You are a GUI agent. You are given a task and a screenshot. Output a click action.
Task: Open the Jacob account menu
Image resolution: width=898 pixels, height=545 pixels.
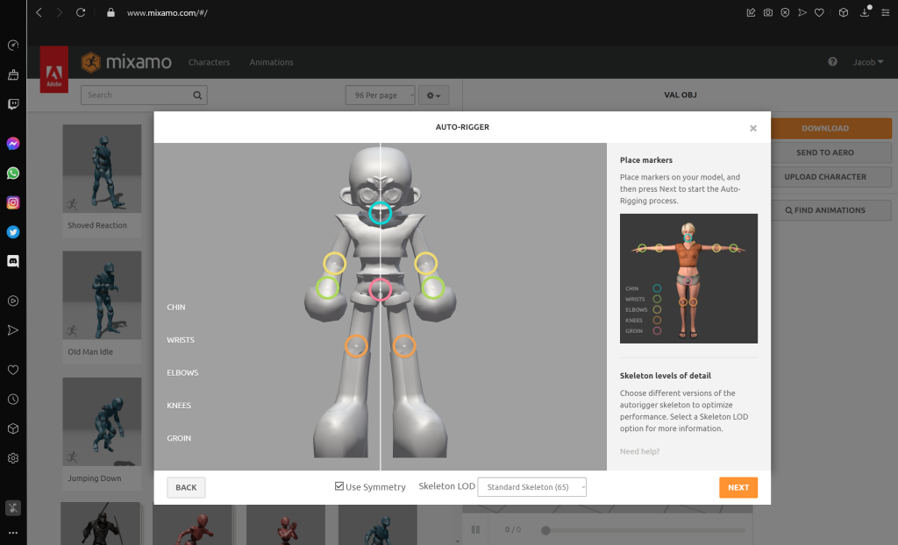868,62
